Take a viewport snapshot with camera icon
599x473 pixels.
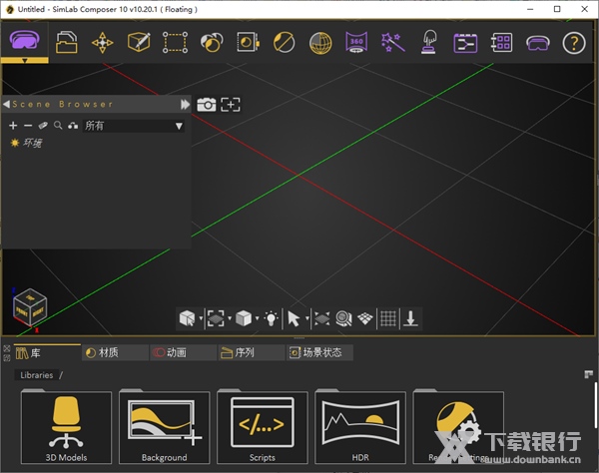click(207, 105)
